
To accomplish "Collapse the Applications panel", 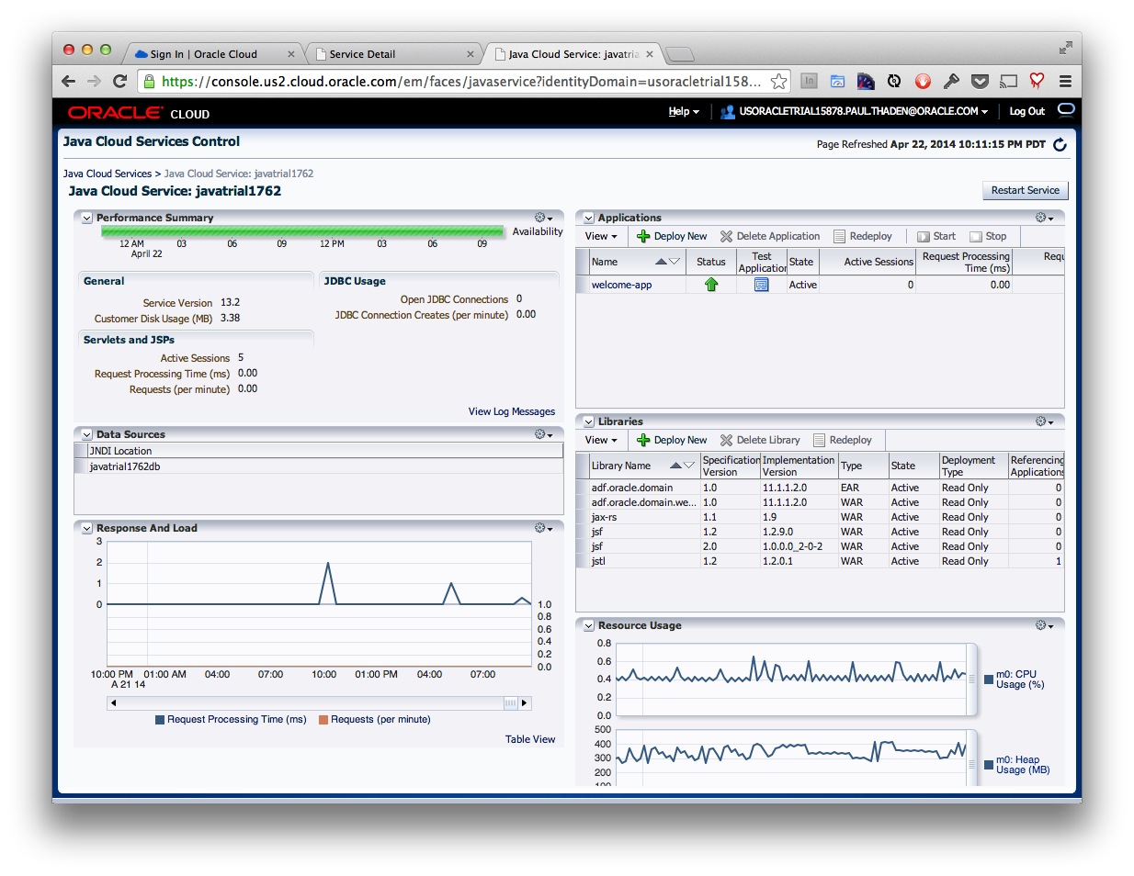I will coord(589,219).
